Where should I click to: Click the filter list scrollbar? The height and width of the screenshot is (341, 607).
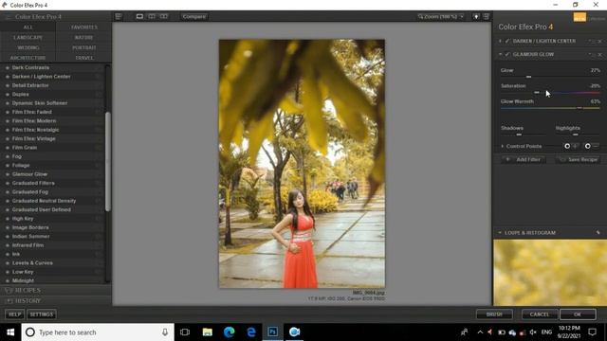(x=107, y=162)
